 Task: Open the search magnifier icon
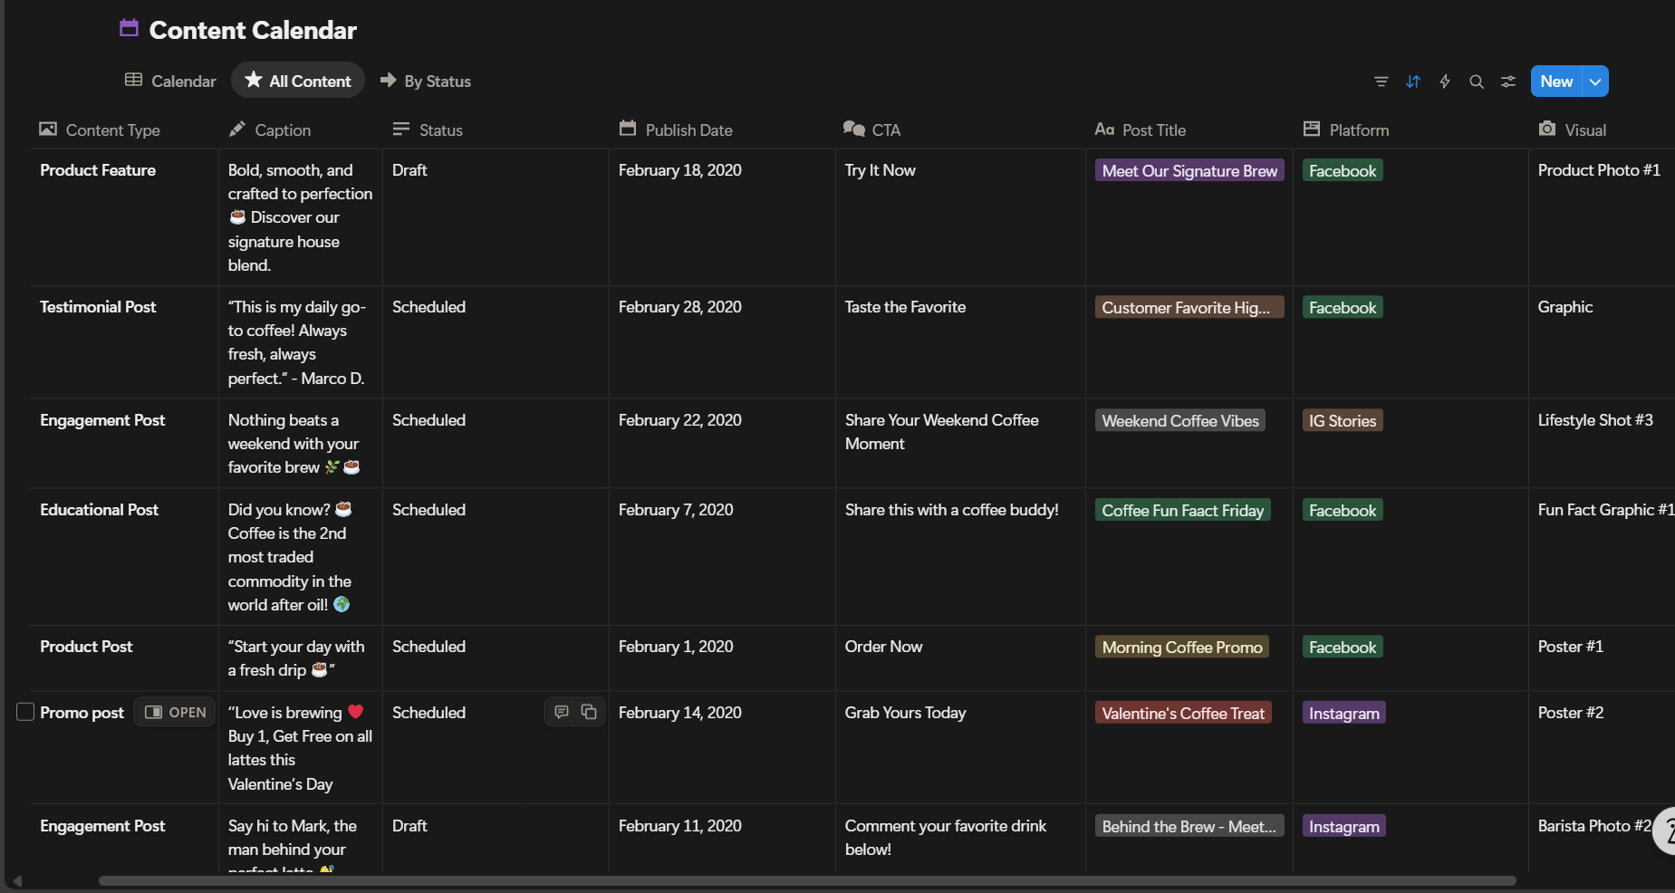pyautogui.click(x=1477, y=82)
